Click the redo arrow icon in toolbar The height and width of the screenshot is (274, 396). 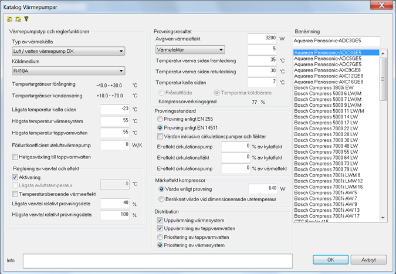click(18, 19)
